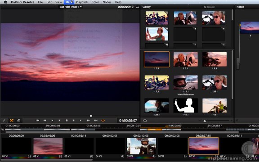
Task: Select still 1.29.1 in gallery
Action: point(156,105)
